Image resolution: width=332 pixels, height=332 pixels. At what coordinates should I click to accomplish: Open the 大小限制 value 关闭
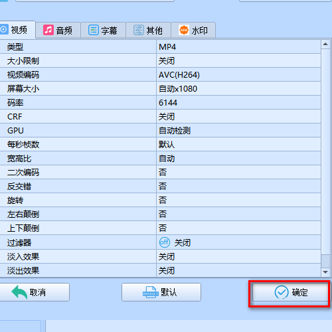[238, 60]
